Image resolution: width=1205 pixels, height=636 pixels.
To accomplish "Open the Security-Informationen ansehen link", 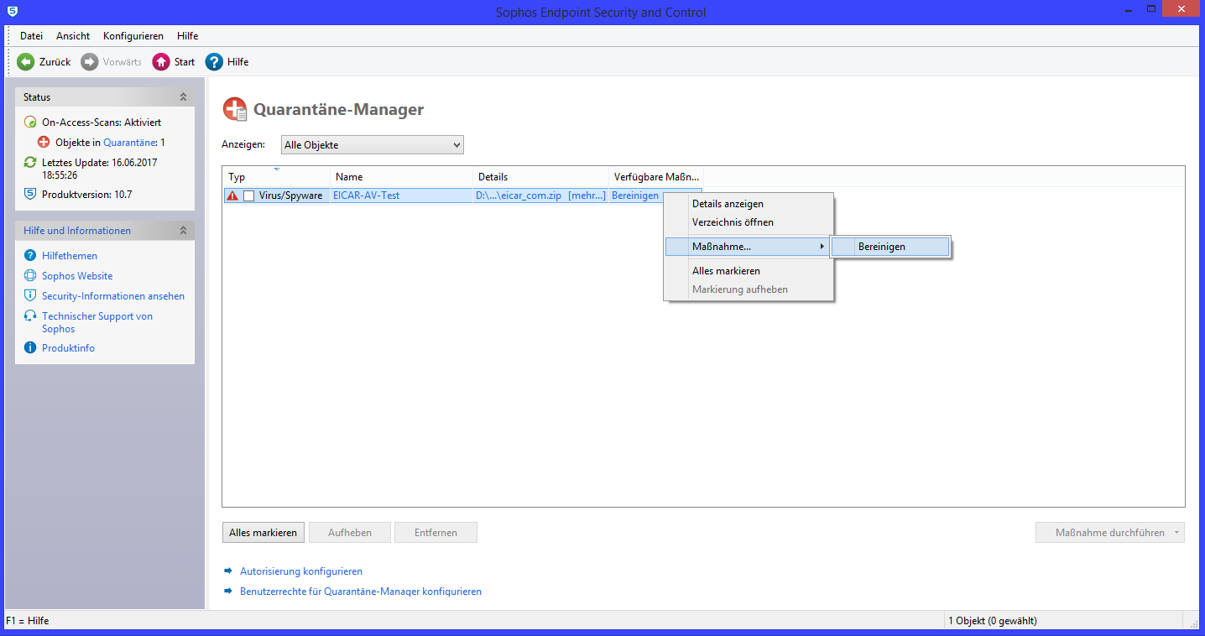I will pyautogui.click(x=113, y=296).
